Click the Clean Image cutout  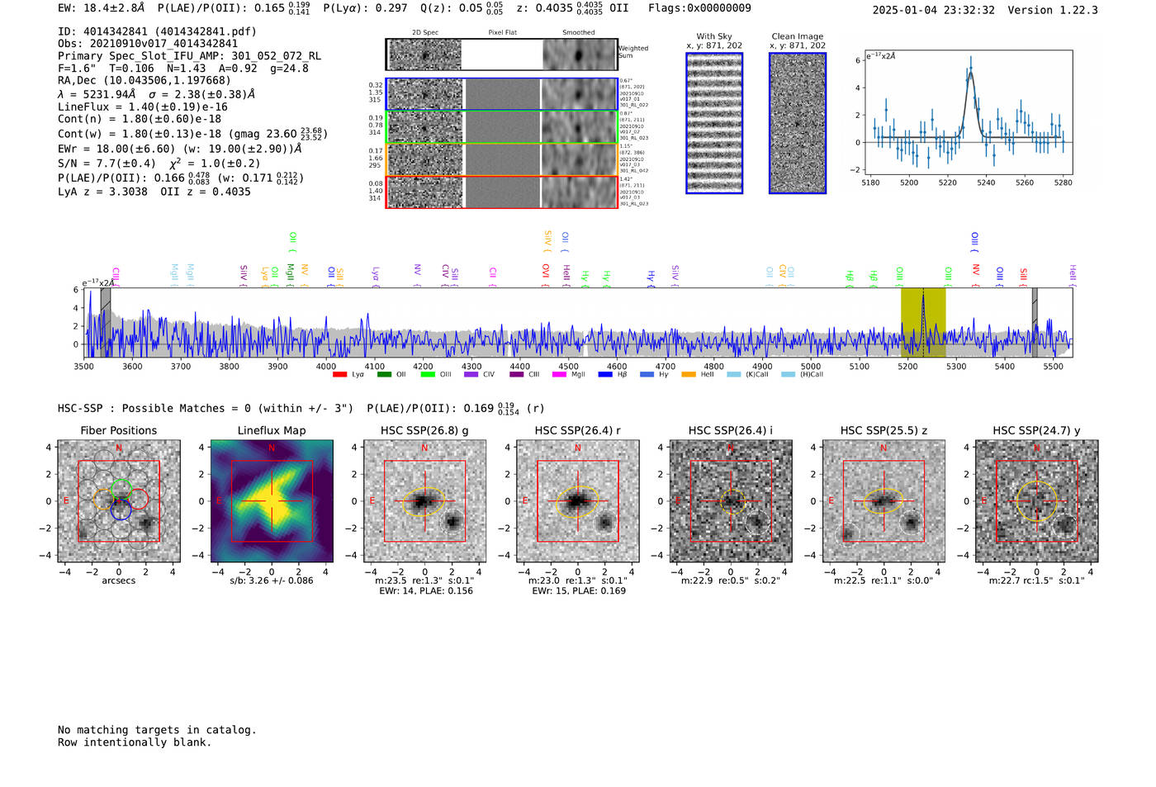tap(798, 123)
